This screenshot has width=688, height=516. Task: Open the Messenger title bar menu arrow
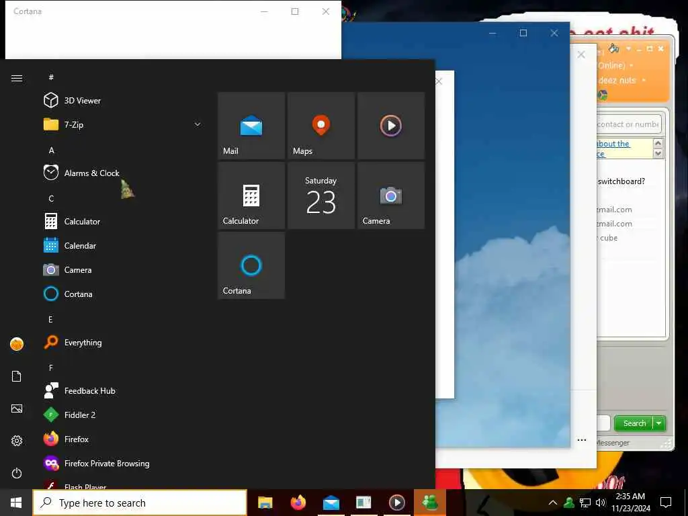click(x=628, y=48)
